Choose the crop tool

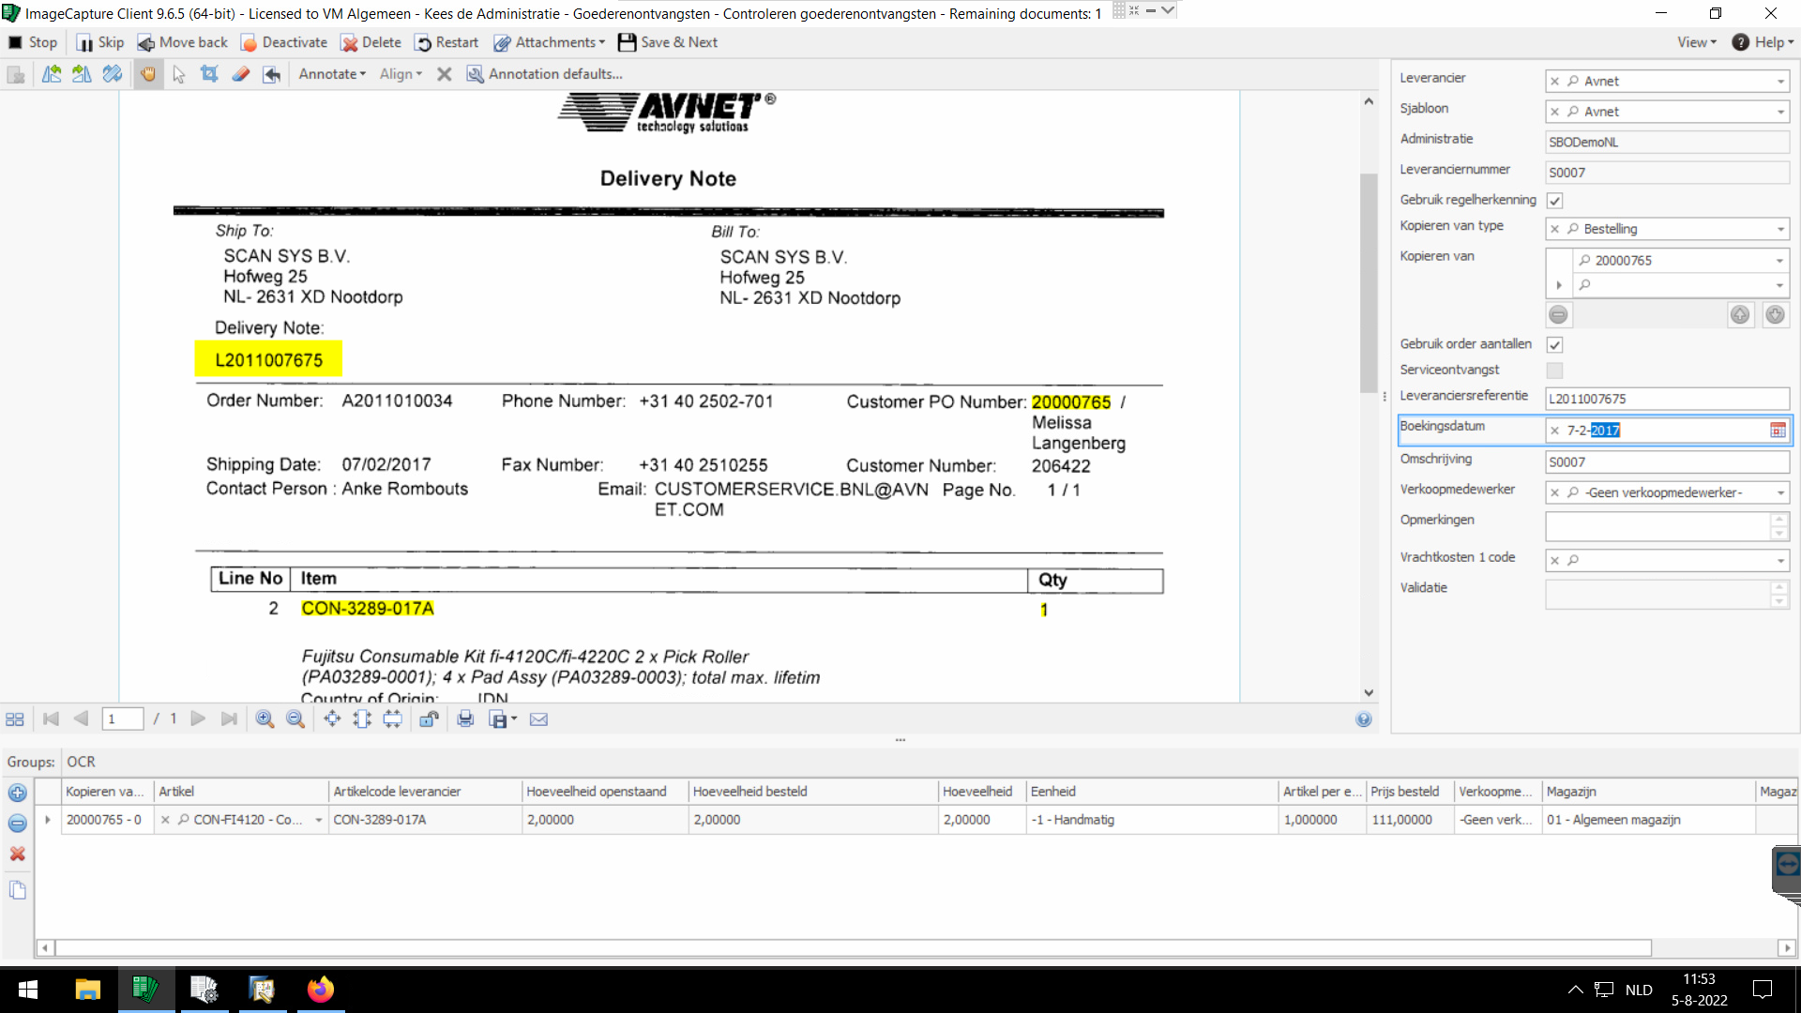pos(209,74)
